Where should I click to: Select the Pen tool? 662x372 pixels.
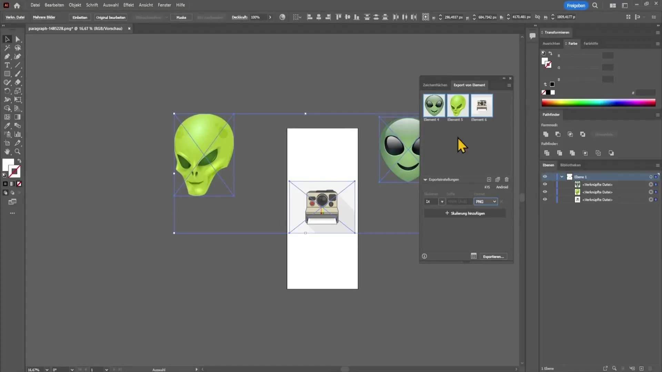[x=7, y=56]
